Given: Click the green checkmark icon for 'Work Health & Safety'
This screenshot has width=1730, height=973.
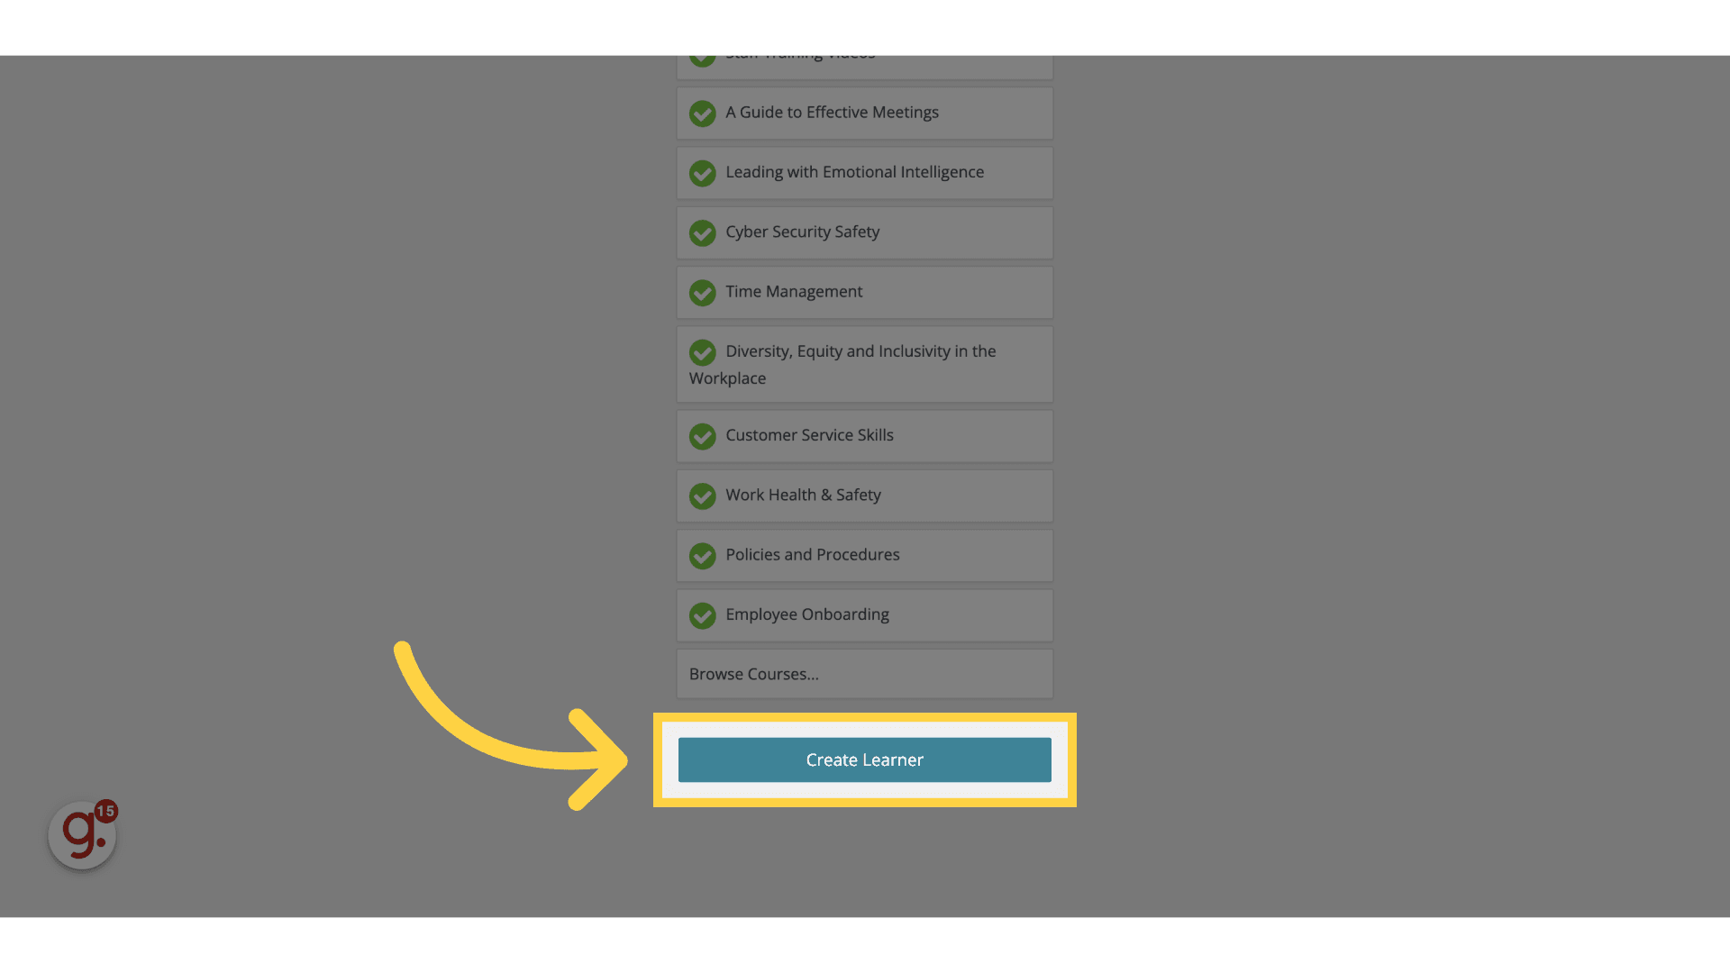Looking at the screenshot, I should 701,496.
